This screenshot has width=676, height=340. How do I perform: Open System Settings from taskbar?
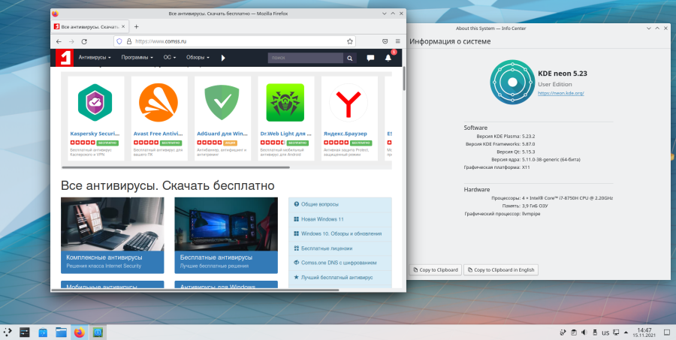coord(25,332)
